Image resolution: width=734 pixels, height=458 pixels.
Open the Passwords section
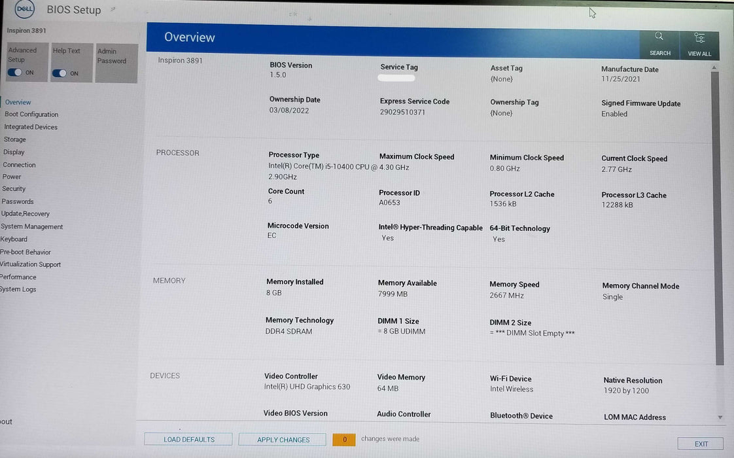pyautogui.click(x=17, y=202)
